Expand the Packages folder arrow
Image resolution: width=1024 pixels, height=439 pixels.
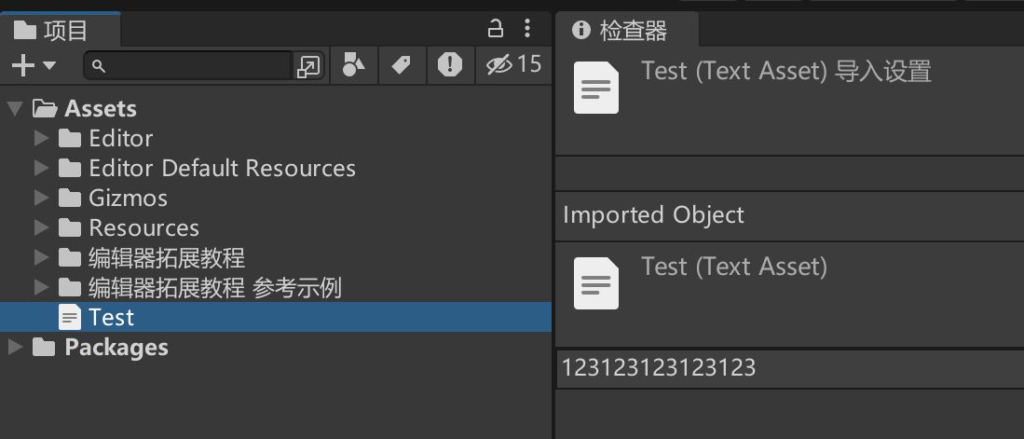point(14,348)
